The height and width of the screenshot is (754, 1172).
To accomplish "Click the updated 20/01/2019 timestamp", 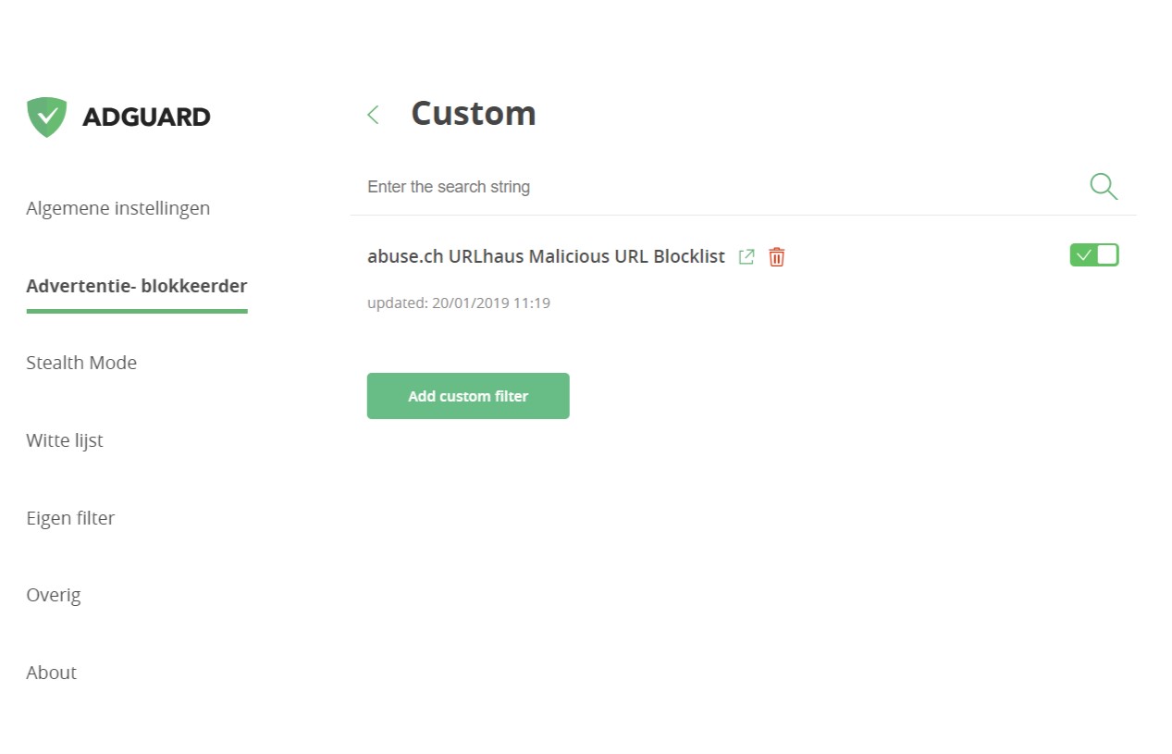I will pyautogui.click(x=459, y=303).
